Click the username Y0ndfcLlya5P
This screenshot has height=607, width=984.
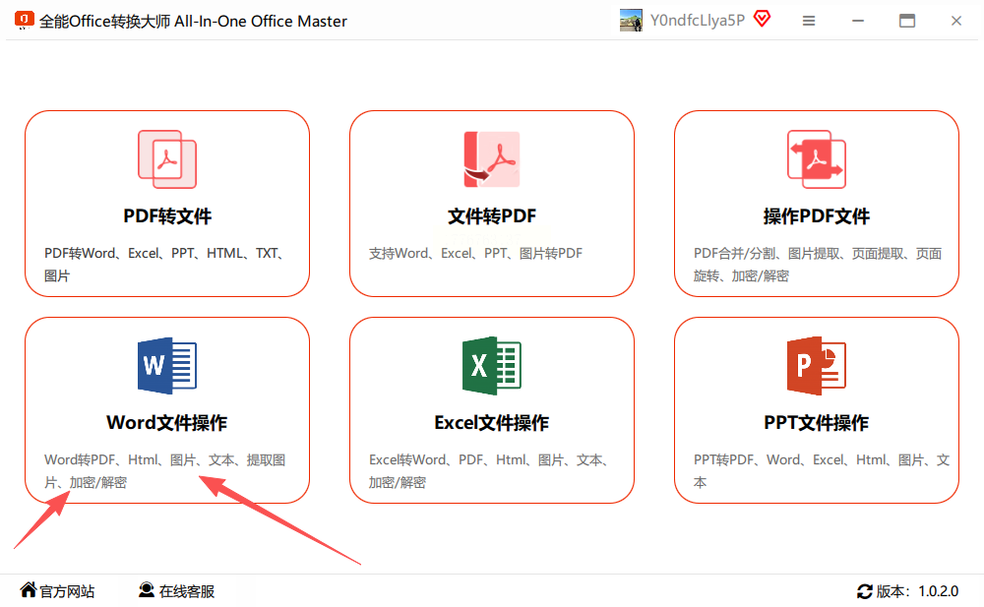click(698, 20)
